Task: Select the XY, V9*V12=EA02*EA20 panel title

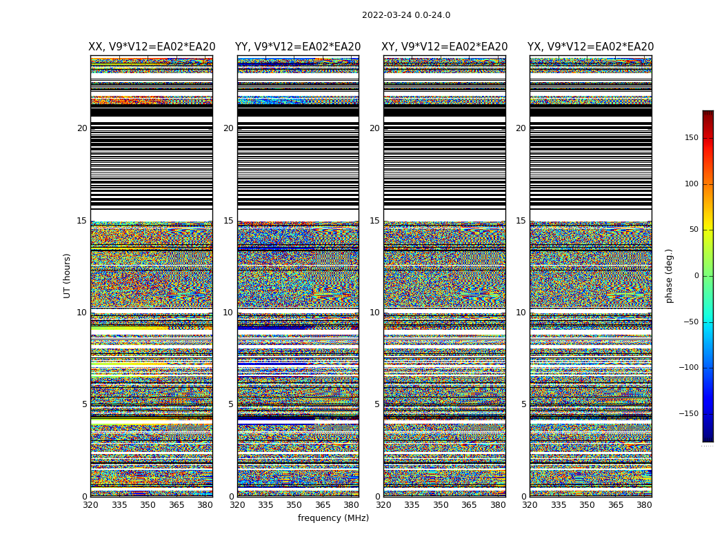Action: click(444, 47)
